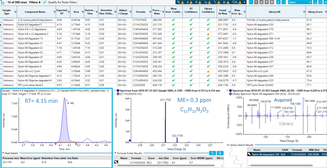The image size is (327, 168).
Task: Collapse the MS spectrum pane minus icon
Action: [116, 91]
